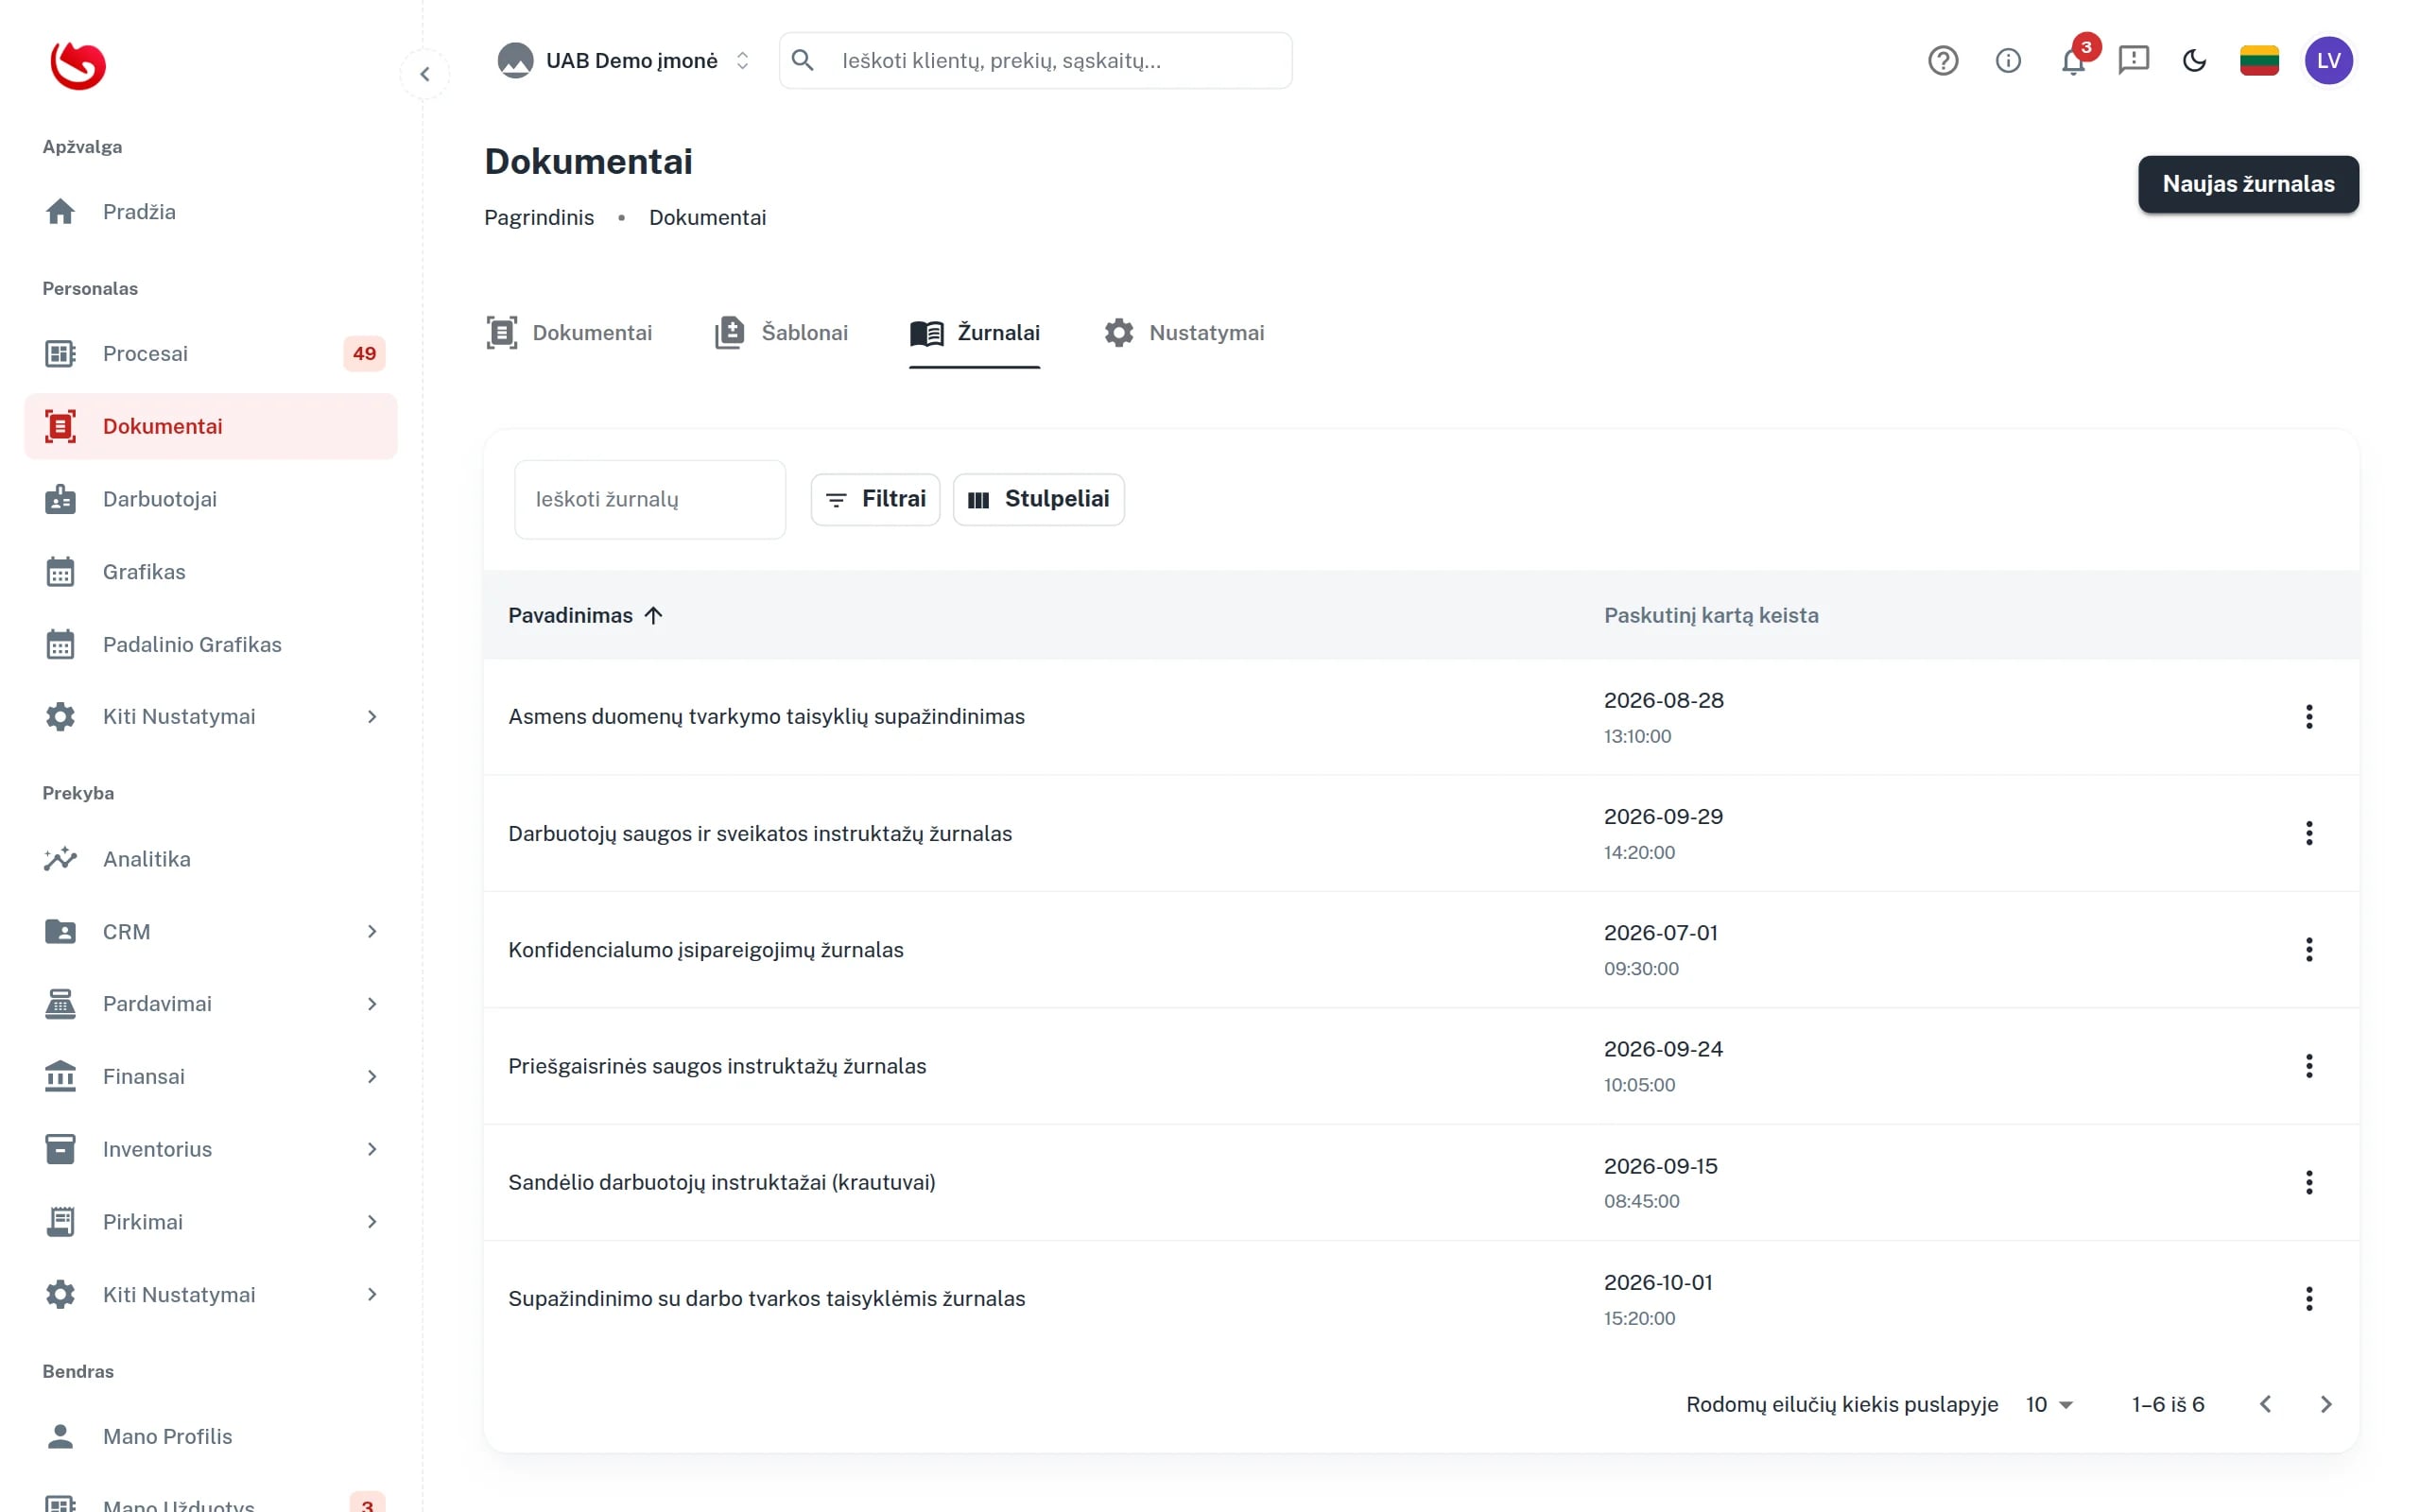Click the red company logo
This screenshot has width=2420, height=1512.
tap(78, 66)
